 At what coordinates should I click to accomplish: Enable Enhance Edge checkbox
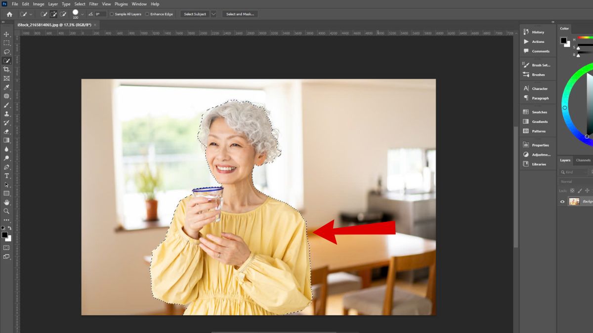click(147, 14)
